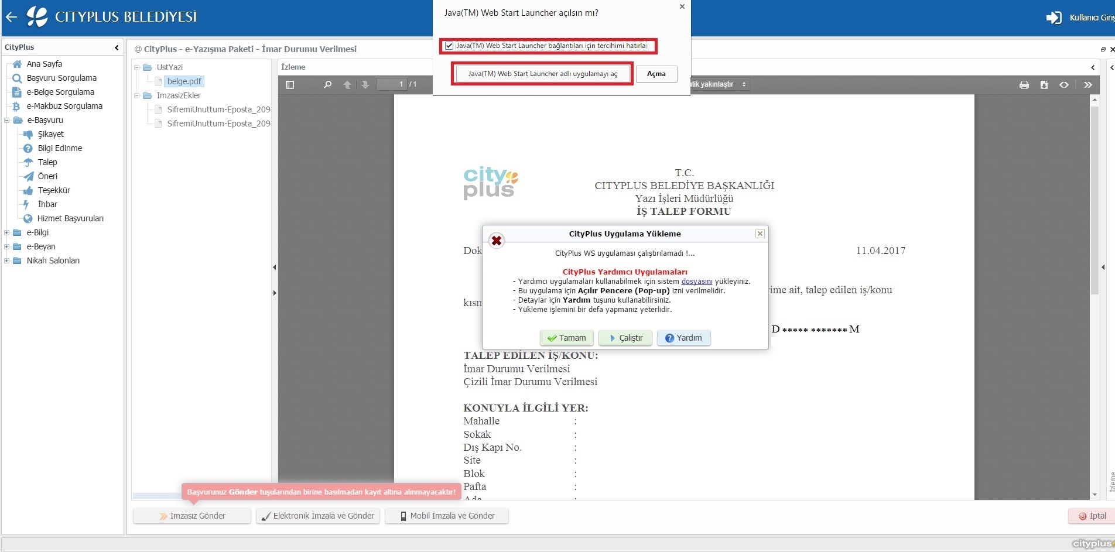The image size is (1115, 552).
Task: Close the Java launcher prompt
Action: click(682, 6)
